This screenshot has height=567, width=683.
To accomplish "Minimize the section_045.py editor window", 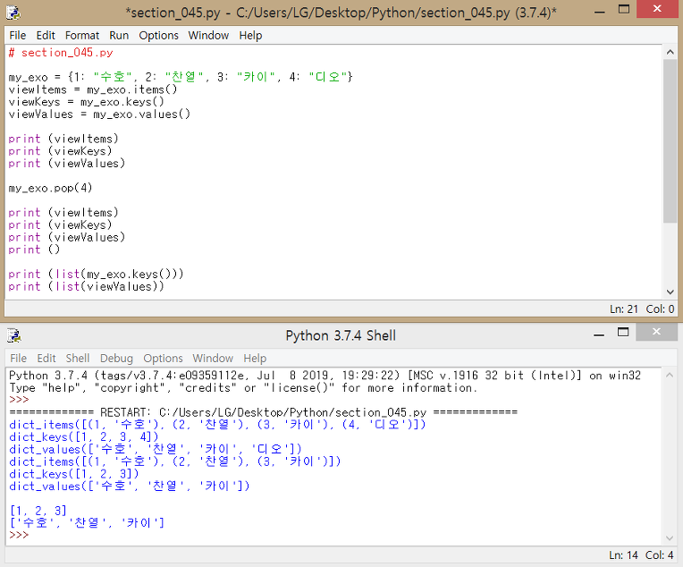I will coord(600,11).
